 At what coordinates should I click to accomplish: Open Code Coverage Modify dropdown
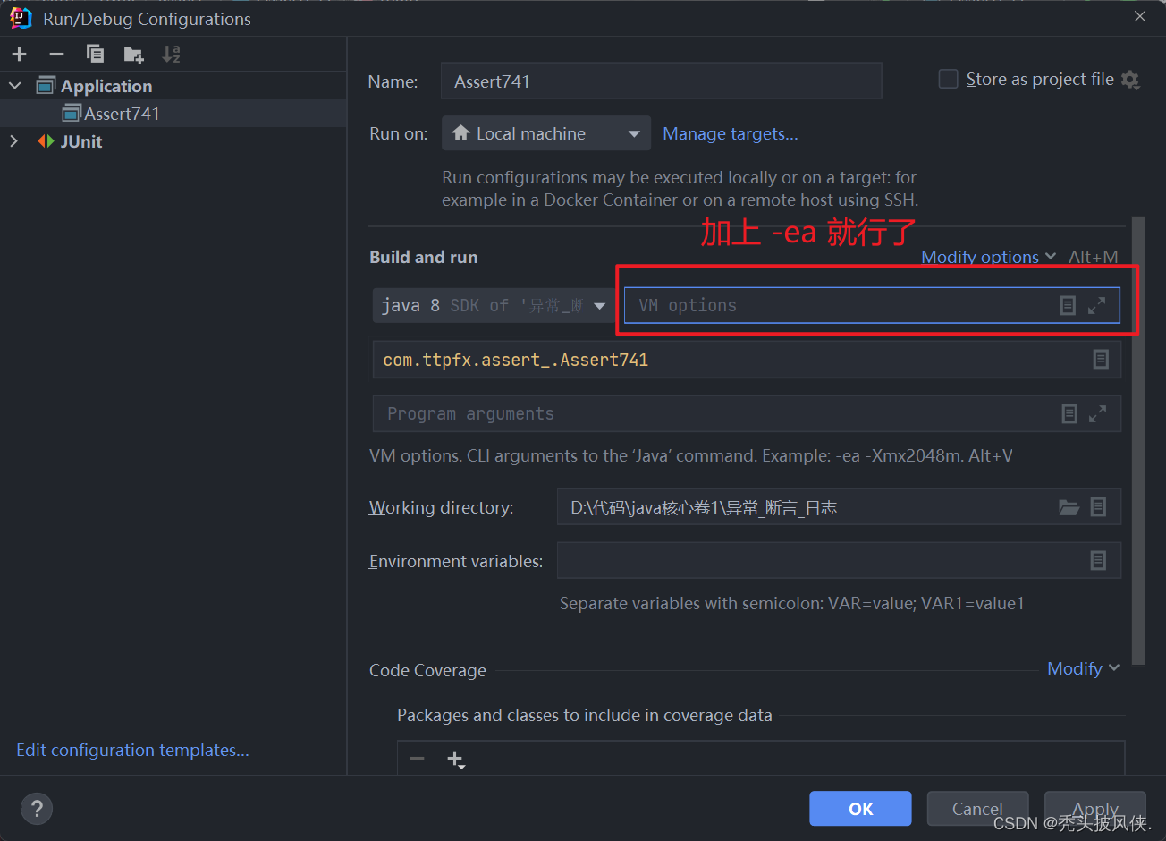[1083, 668]
